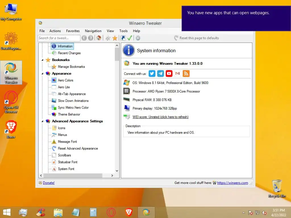The width and height of the screenshot is (291, 218).
Task: Select the Brave desktop shortcut
Action: pyautogui.click(x=11, y=129)
